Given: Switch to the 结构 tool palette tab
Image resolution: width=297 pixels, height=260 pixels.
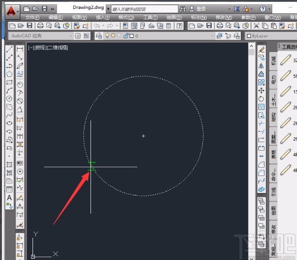Looking at the screenshot, I should pos(273,117).
